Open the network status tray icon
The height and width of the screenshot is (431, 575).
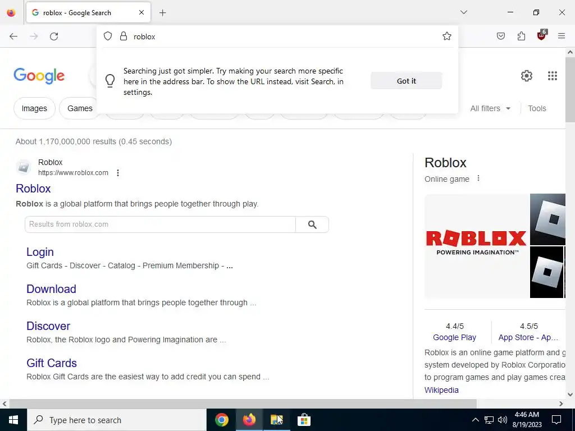(489, 420)
